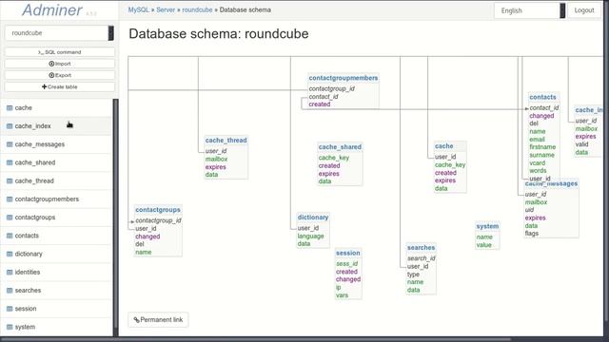Click the table icon beside contactgroups in sidebar
609x342 pixels.
(10, 218)
